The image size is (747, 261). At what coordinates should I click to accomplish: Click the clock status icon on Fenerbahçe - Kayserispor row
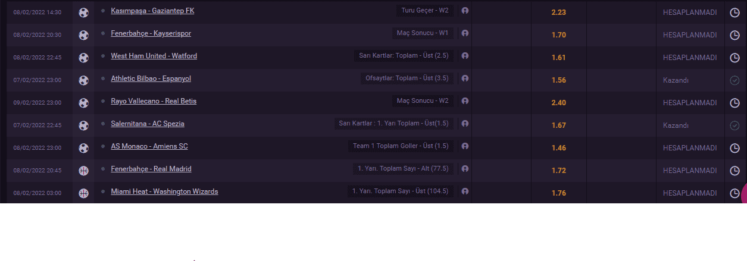(735, 35)
